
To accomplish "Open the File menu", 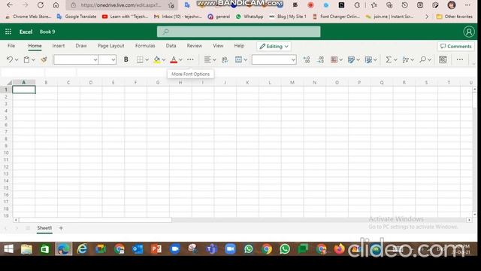I will (x=11, y=46).
